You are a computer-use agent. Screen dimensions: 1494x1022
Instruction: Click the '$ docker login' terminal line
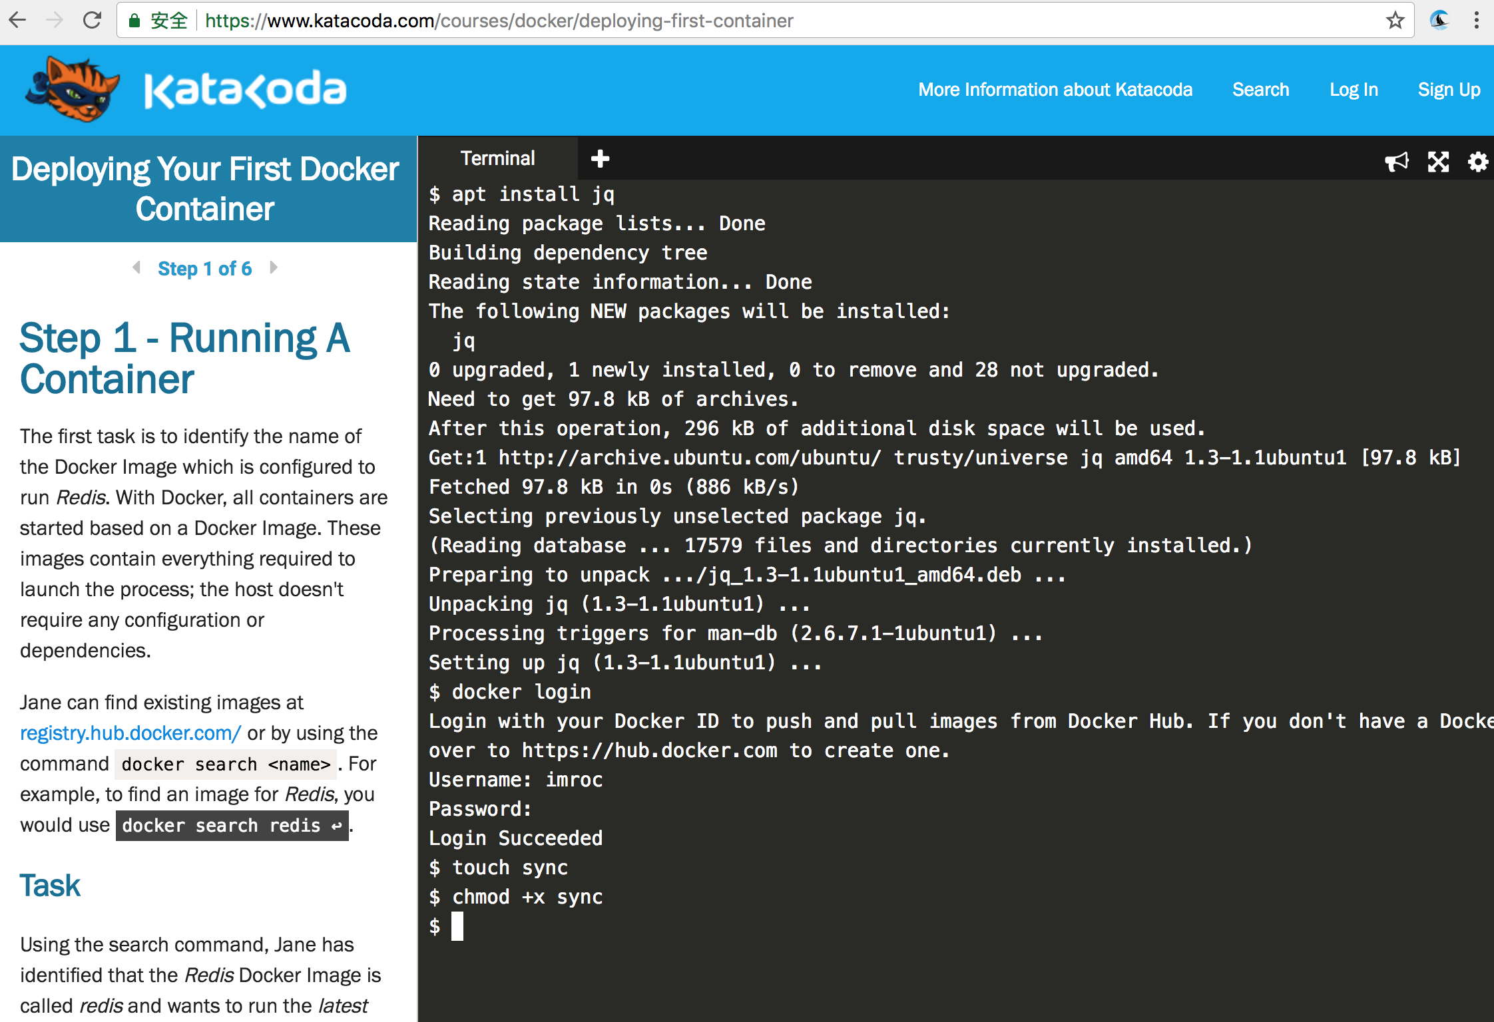510,692
